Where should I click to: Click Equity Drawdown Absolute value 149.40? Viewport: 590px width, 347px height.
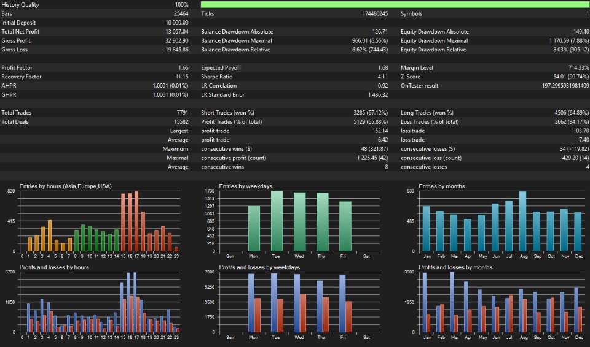[581, 32]
